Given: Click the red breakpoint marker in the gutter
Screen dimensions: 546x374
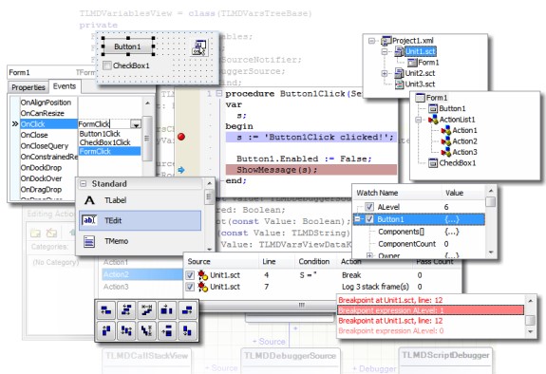Looking at the screenshot, I should 181,137.
